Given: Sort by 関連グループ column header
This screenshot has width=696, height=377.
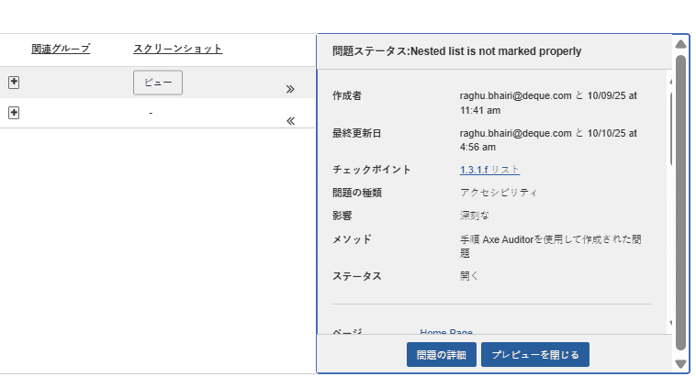Looking at the screenshot, I should coord(61,49).
